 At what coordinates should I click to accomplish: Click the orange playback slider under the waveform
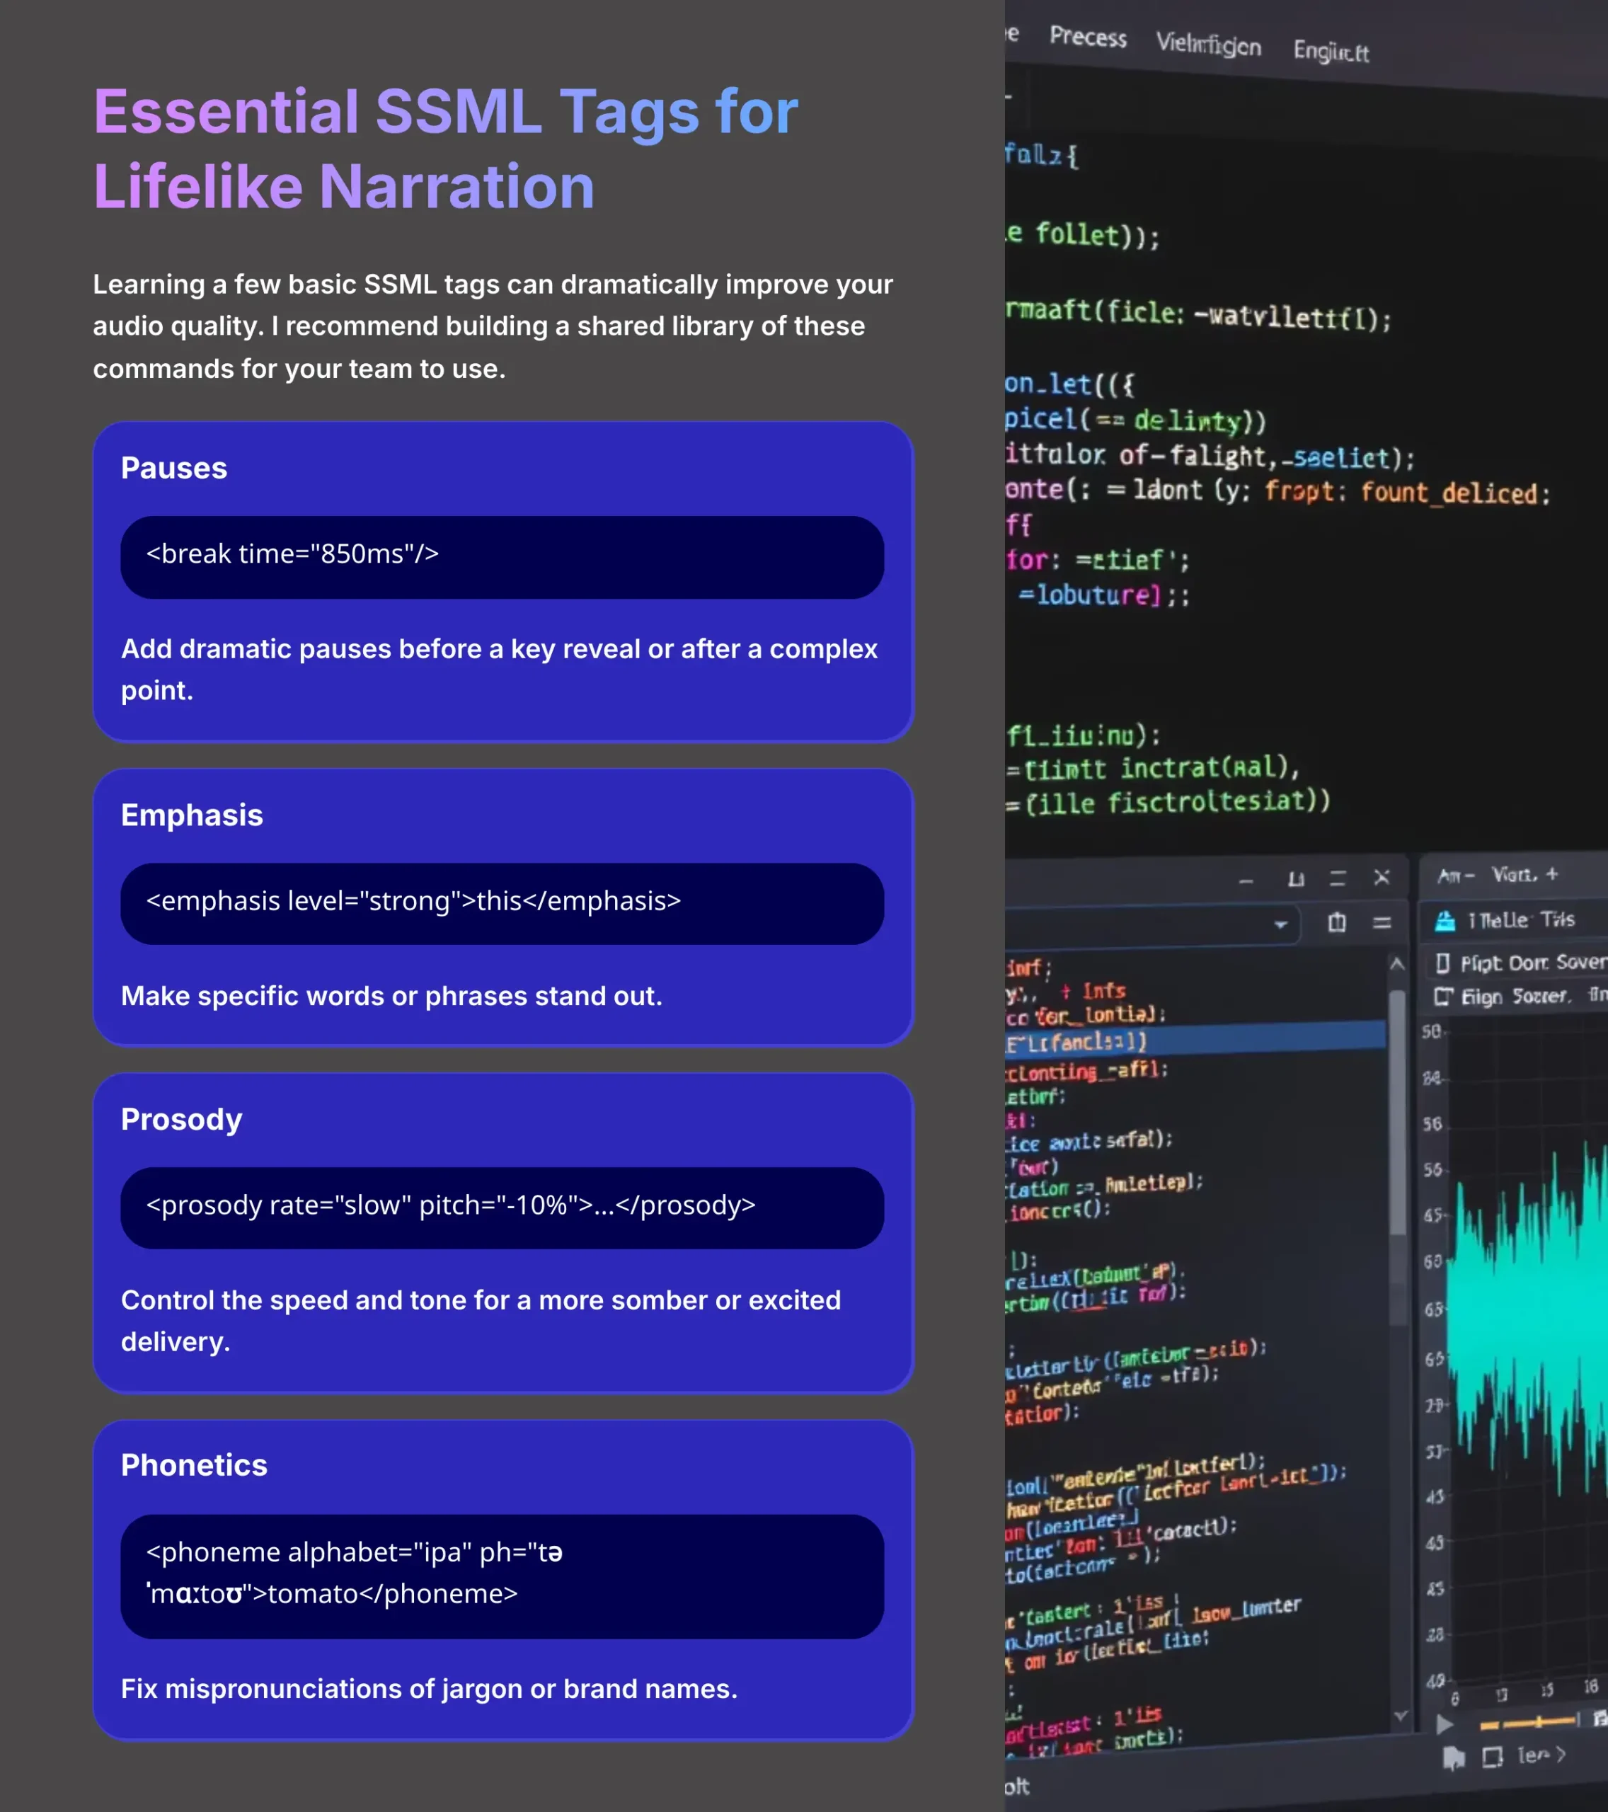[1529, 1723]
